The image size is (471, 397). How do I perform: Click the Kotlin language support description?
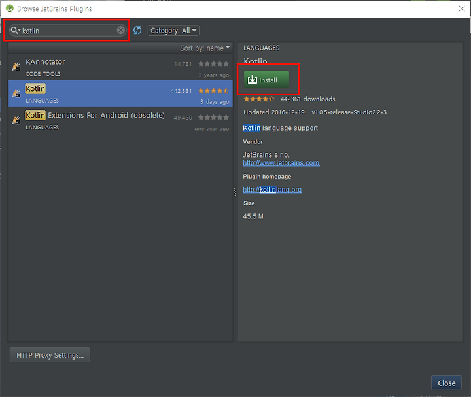point(280,128)
